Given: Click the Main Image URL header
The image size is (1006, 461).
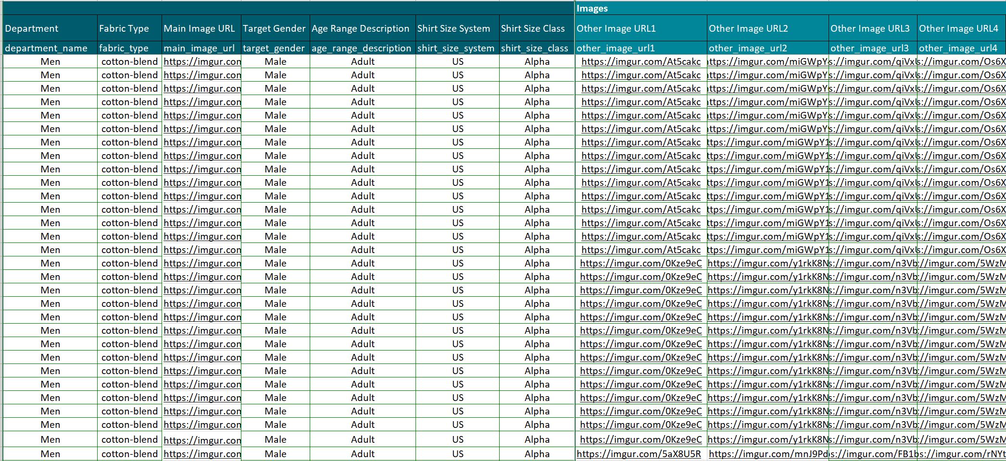Looking at the screenshot, I should click(201, 28).
